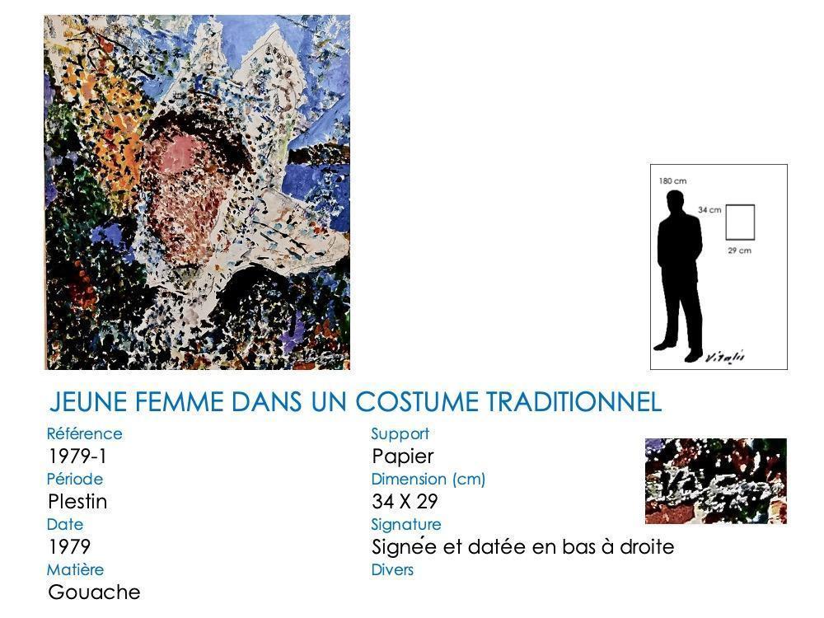The height and width of the screenshot is (618, 824).
Task: Open the signature detail thumbnail
Action: click(716, 481)
